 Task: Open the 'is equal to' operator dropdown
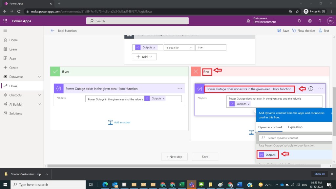click(x=179, y=48)
